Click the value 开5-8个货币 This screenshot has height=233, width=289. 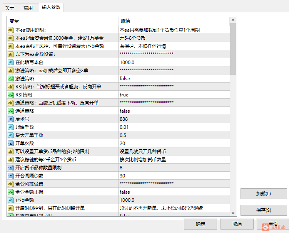tap(132, 38)
